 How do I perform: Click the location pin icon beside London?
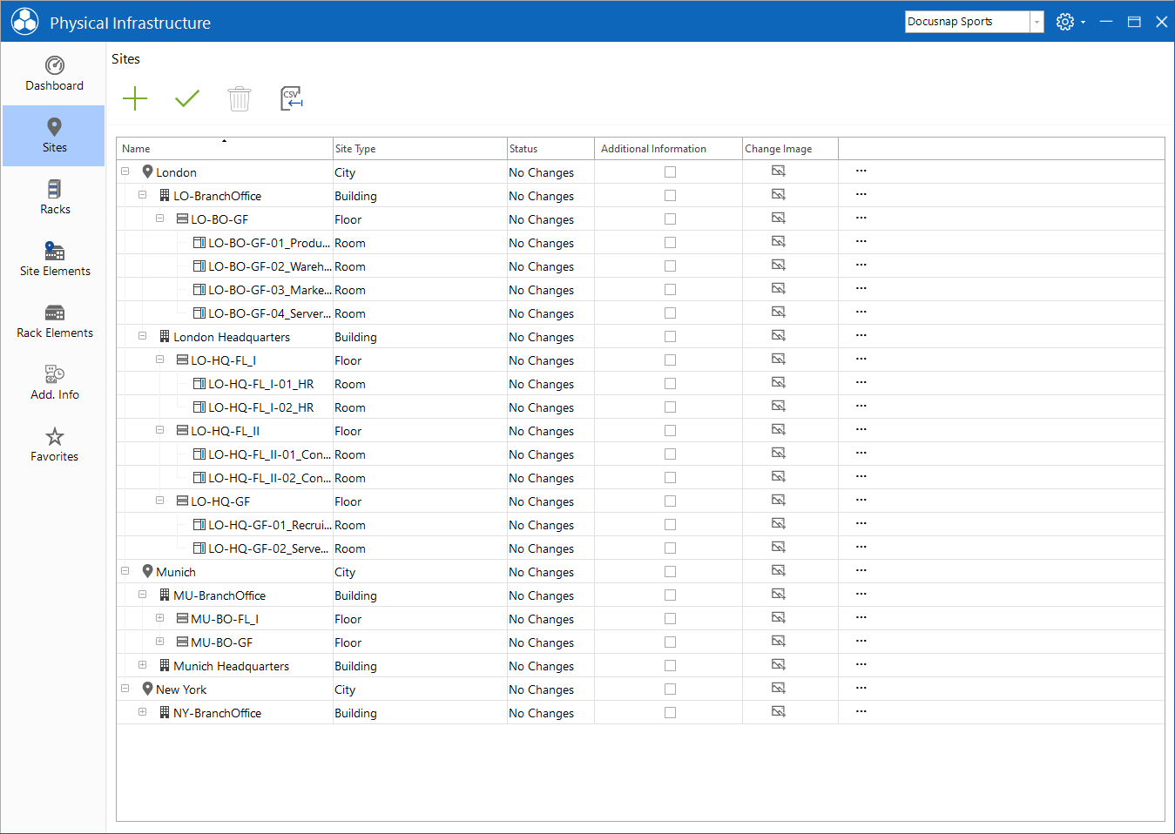tap(148, 172)
